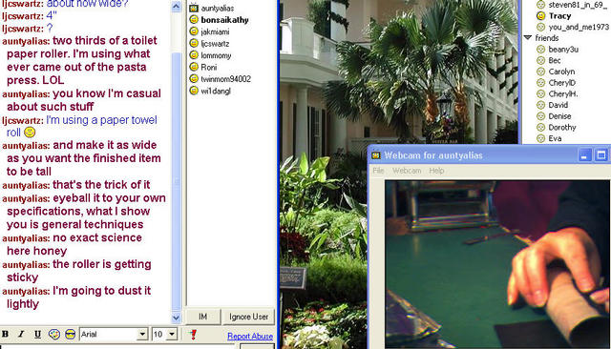Open the Arial font dropdown
This screenshot has width=611, height=349.
[x=114, y=334]
